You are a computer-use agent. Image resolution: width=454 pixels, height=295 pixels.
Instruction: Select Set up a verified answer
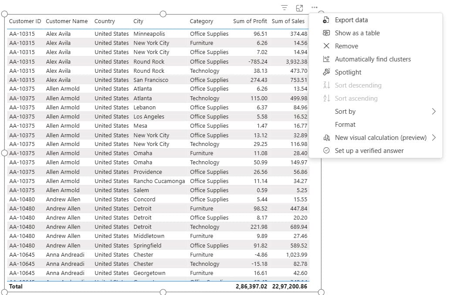coord(376,150)
